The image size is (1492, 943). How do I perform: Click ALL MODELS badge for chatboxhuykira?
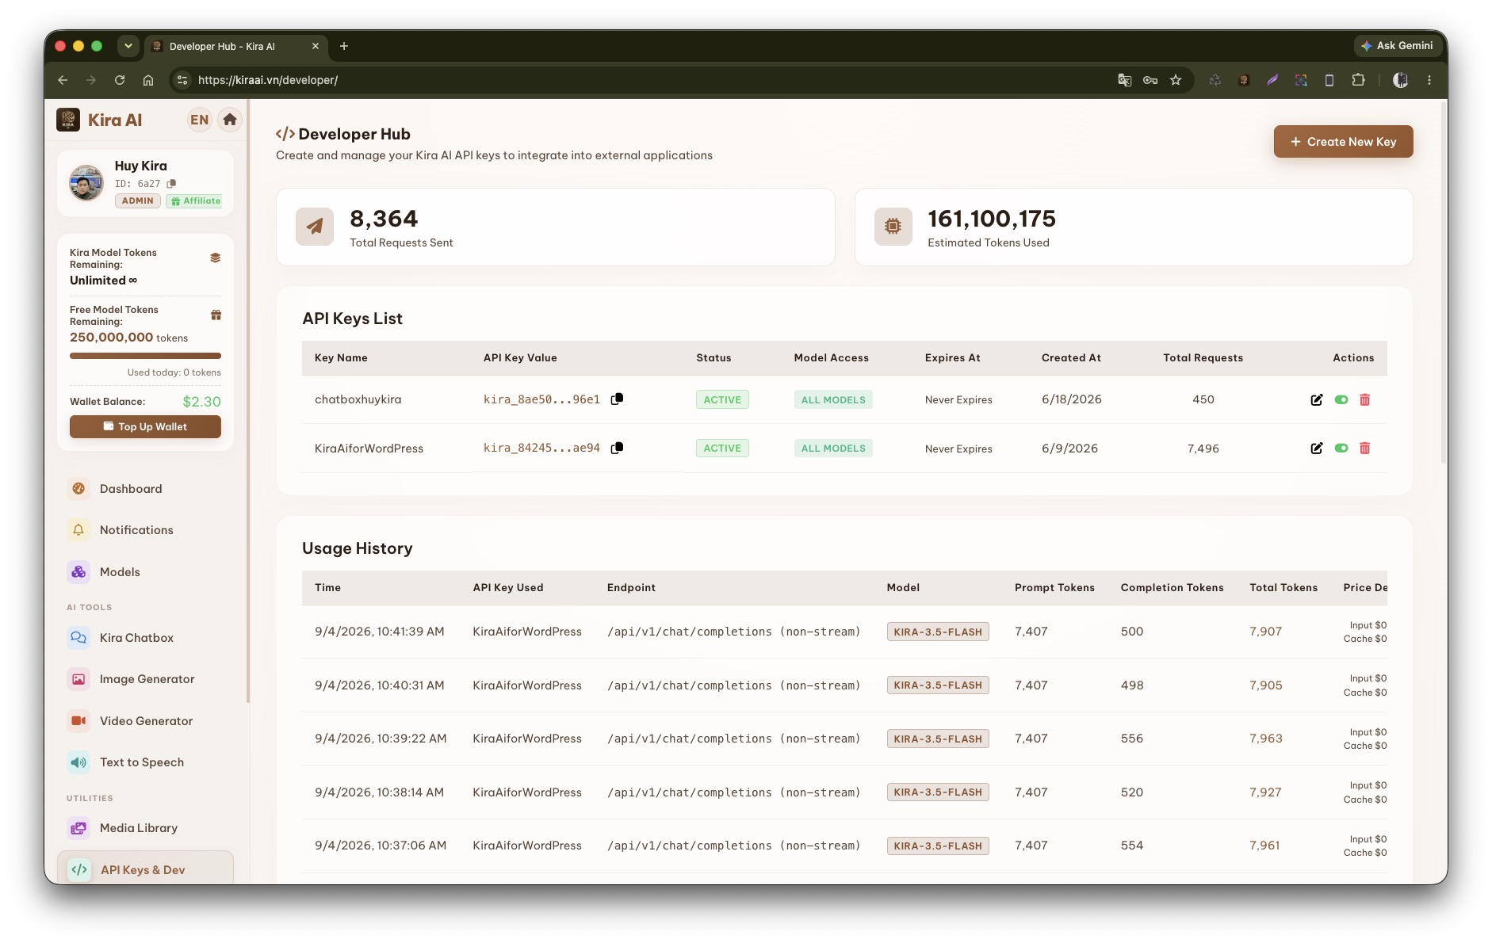click(833, 399)
